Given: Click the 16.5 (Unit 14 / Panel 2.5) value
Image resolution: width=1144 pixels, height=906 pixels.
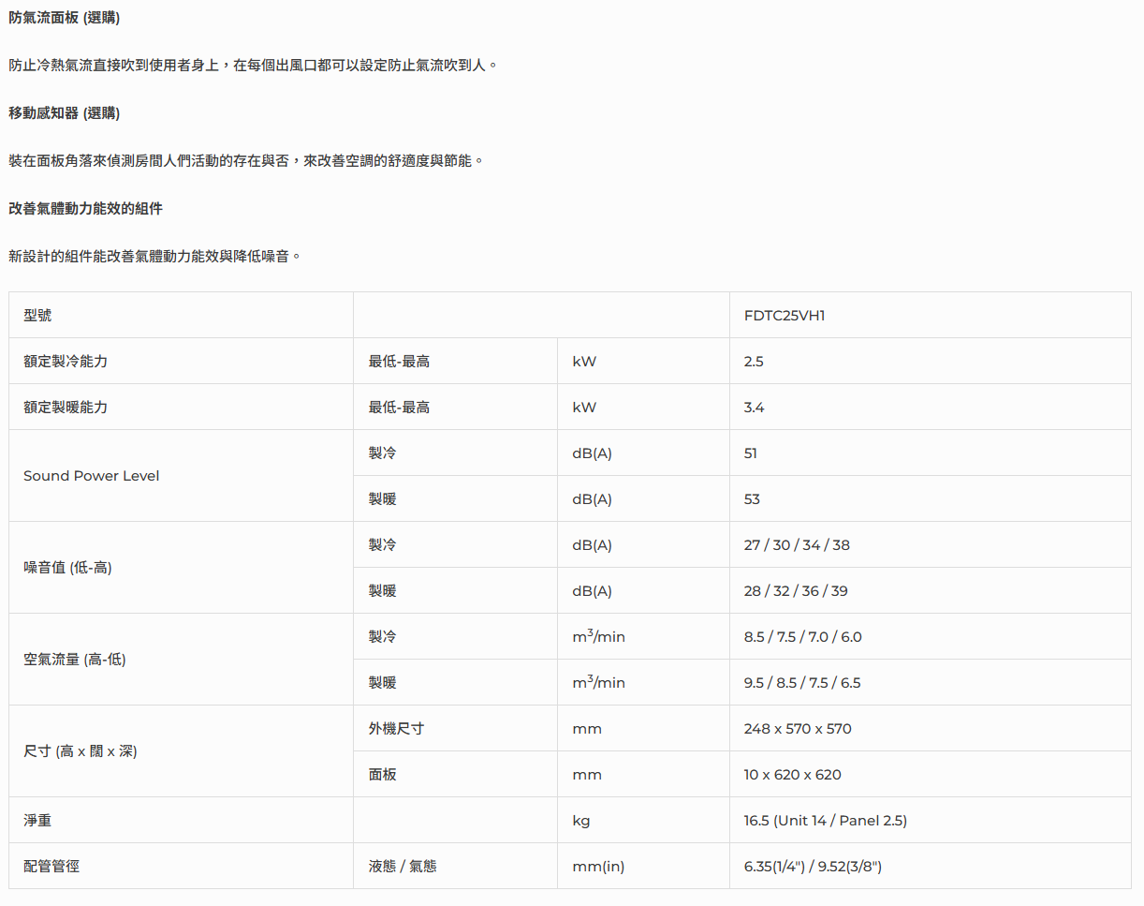Looking at the screenshot, I should (825, 821).
